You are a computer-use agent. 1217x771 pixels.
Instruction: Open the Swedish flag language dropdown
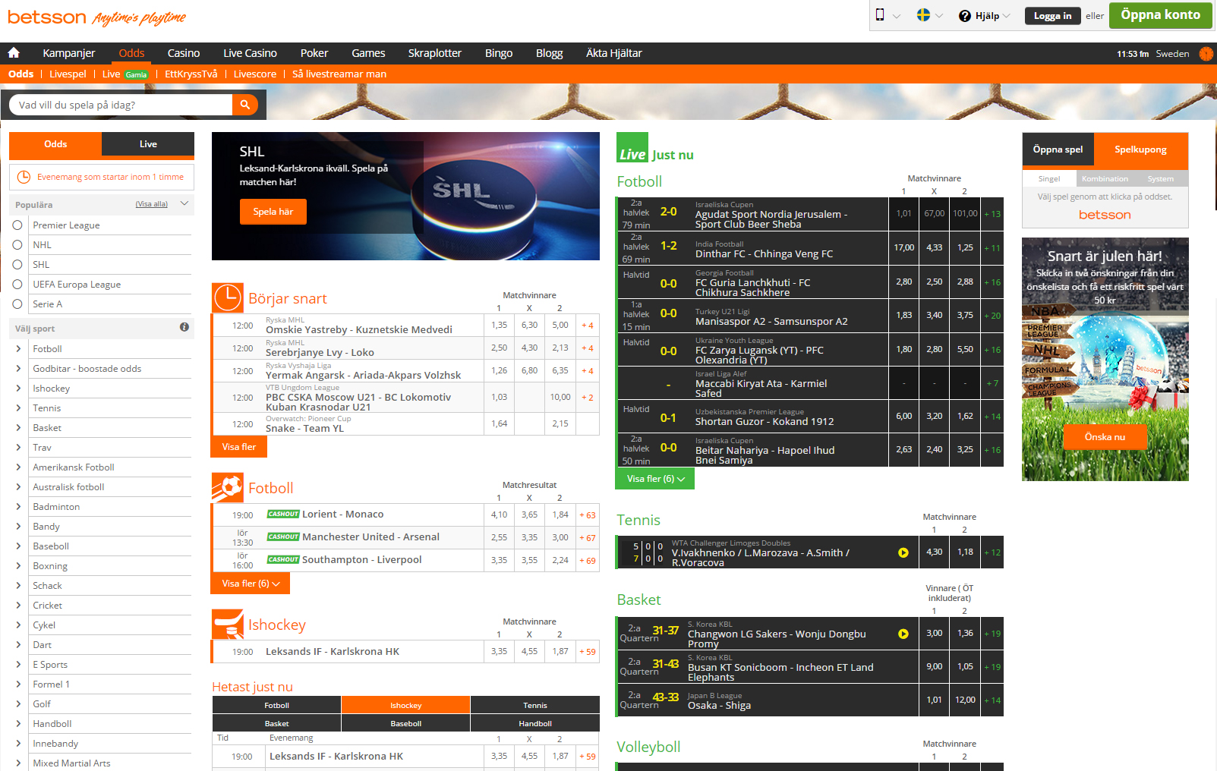pos(927,14)
